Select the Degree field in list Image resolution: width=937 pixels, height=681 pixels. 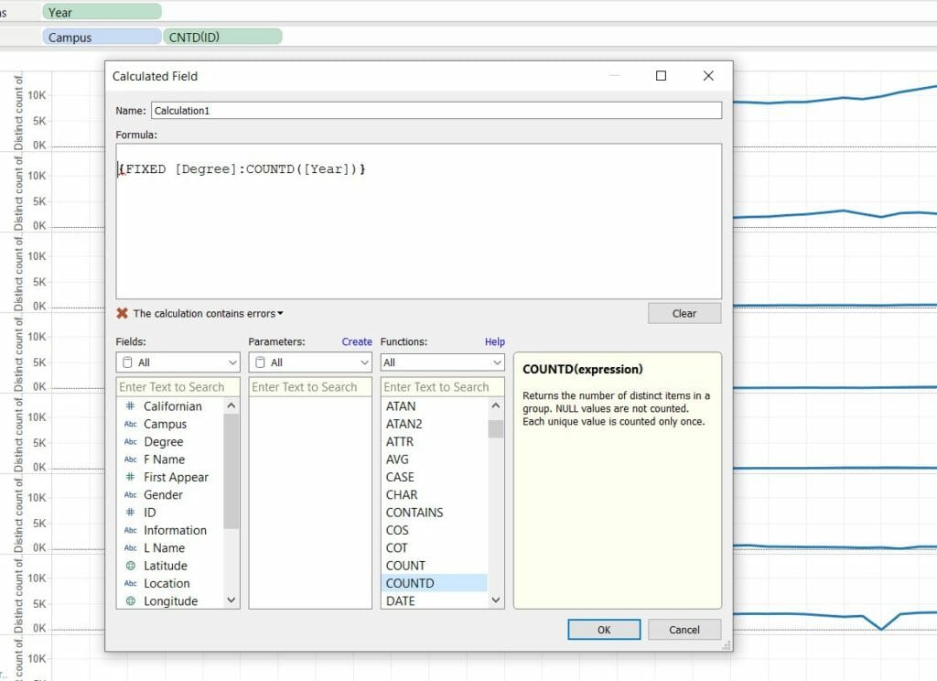163,442
